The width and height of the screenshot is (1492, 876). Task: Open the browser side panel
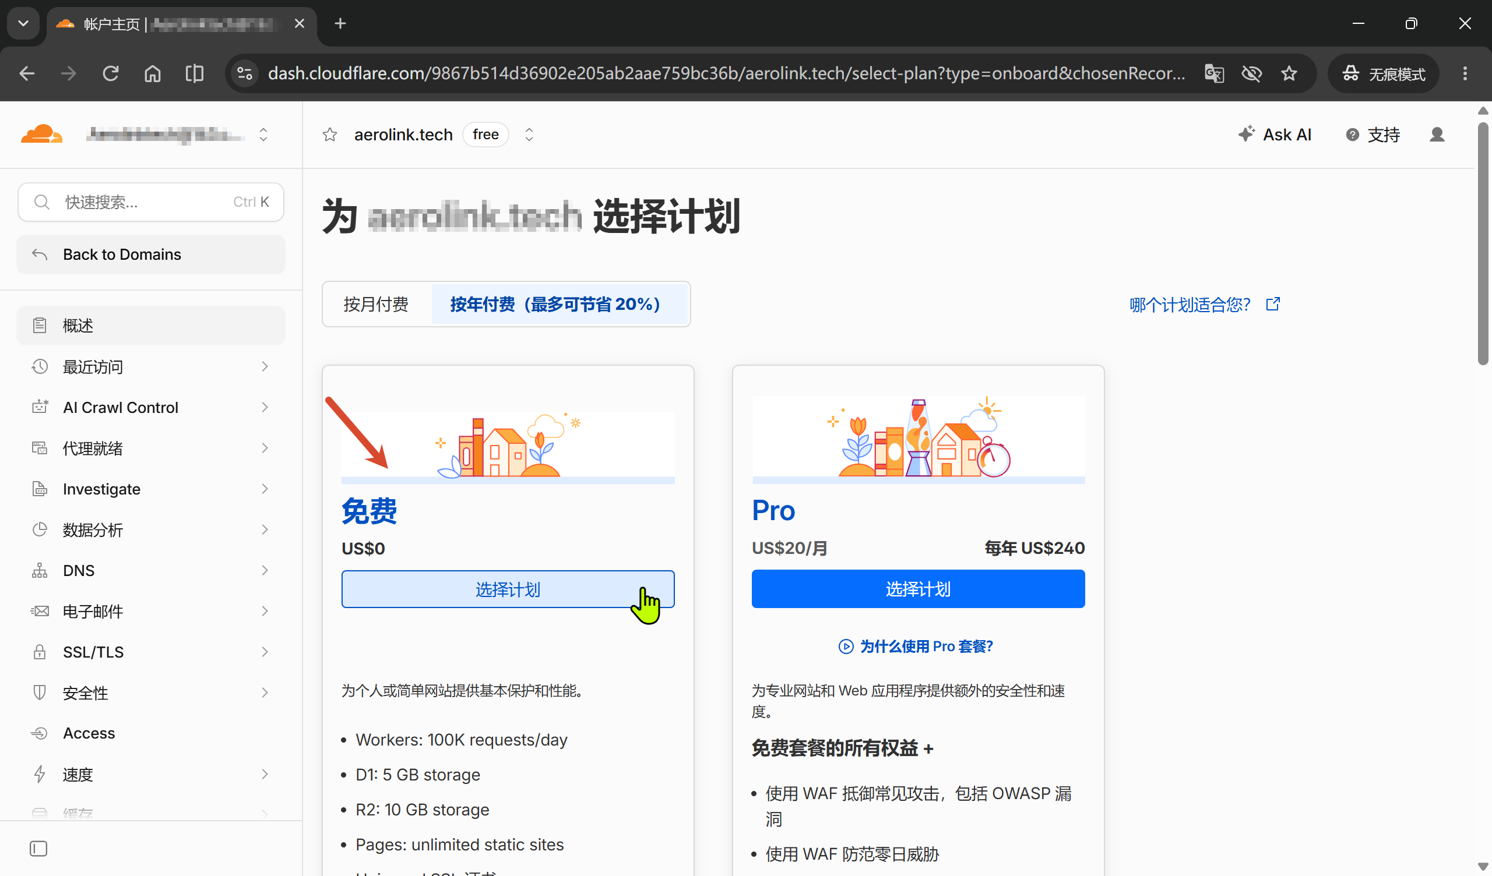tap(195, 73)
